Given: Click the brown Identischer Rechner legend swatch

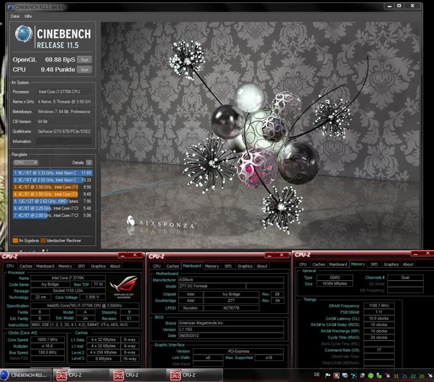Looking at the screenshot, I should tap(43, 241).
